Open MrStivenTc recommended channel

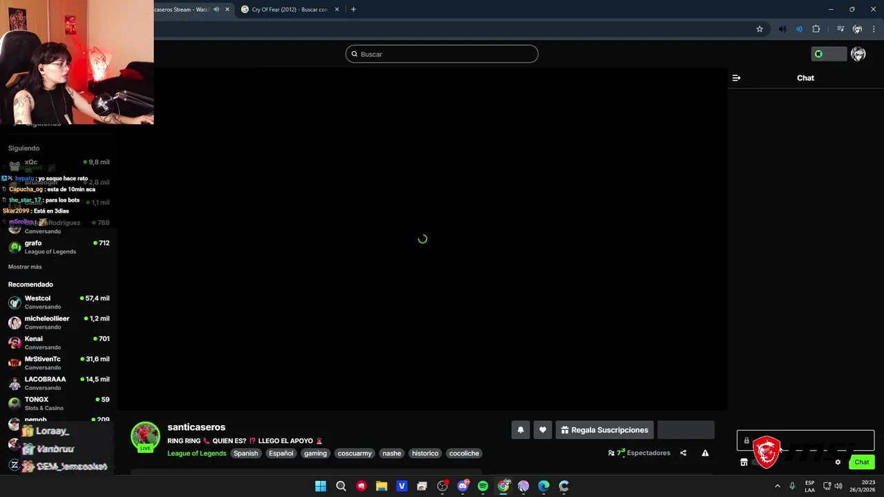tap(59, 363)
